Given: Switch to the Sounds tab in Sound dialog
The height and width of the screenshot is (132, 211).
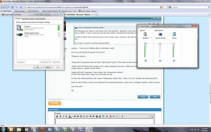Looking at the screenshot, I should (x=32, y=19).
